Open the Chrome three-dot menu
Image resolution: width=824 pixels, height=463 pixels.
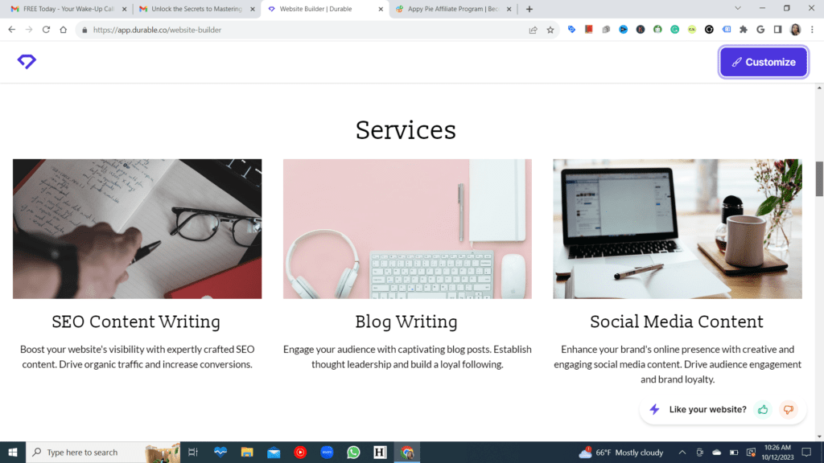pyautogui.click(x=812, y=30)
